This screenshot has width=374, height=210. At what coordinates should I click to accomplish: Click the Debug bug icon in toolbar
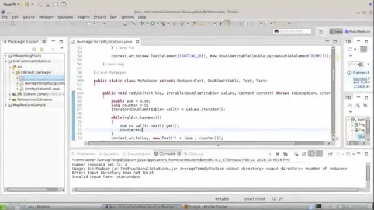coord(143,23)
